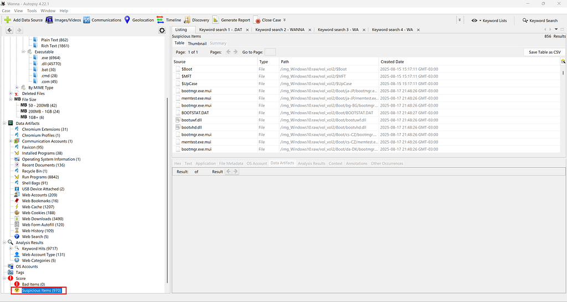Click toolbar overflow chevron near Keyword Lists
567x302 pixels.
(x=460, y=20)
